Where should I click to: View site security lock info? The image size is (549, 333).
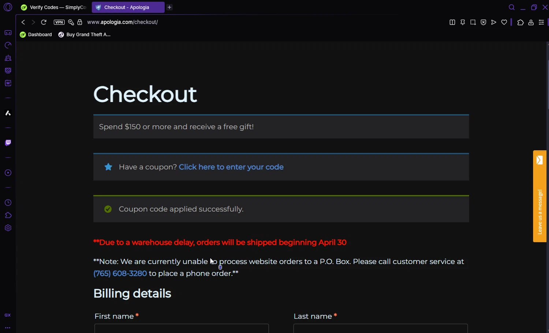[80, 22]
